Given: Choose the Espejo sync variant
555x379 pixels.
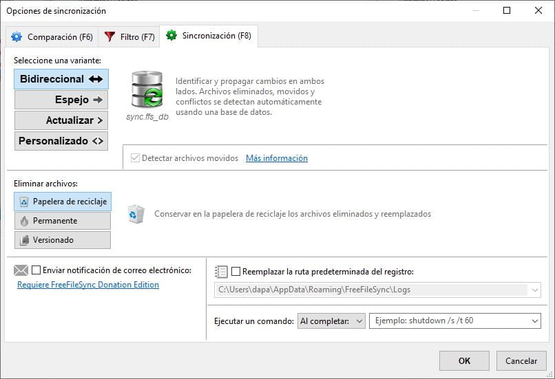Looking at the screenshot, I should pyautogui.click(x=61, y=100).
